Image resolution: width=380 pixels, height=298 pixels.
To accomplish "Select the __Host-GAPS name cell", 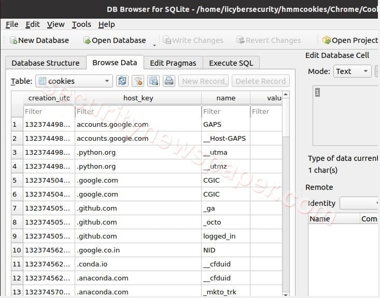I will (x=226, y=138).
